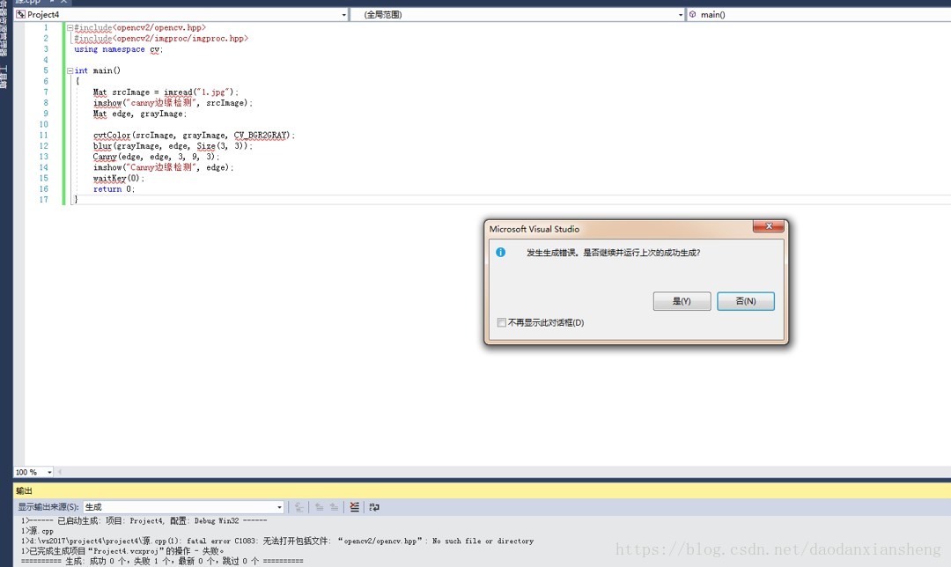
Task: Tick the 不再显示此对话框(D) checkbox
Action: (x=502, y=322)
